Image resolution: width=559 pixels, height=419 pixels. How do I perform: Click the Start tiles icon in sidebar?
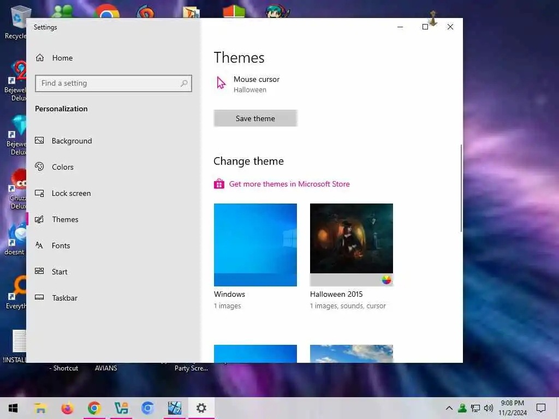point(39,271)
